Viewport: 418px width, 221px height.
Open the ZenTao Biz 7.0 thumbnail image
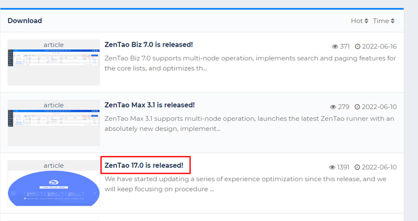(x=54, y=63)
